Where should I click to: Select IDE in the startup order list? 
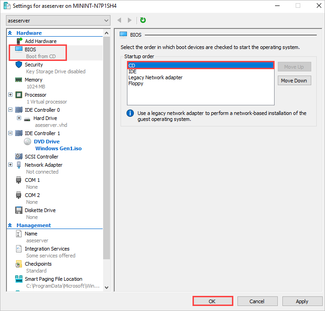[x=201, y=71]
